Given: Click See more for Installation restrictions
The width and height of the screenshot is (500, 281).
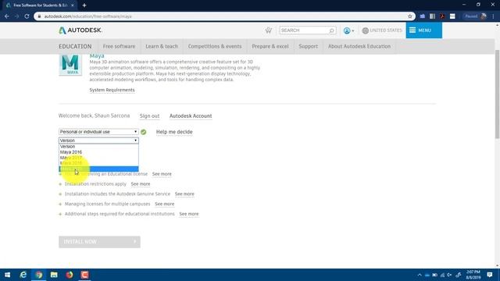Looking at the screenshot, I should (141, 184).
